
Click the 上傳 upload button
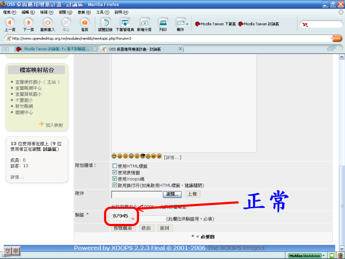click(x=192, y=194)
